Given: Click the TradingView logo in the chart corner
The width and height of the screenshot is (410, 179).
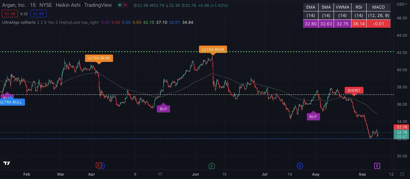Looking at the screenshot, I should click(x=6, y=164).
